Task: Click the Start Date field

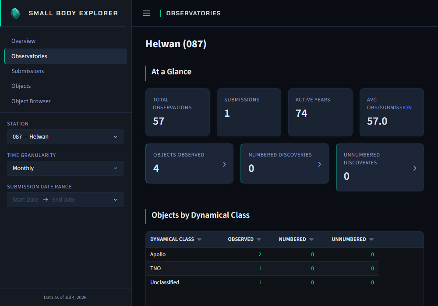Action: coord(25,200)
